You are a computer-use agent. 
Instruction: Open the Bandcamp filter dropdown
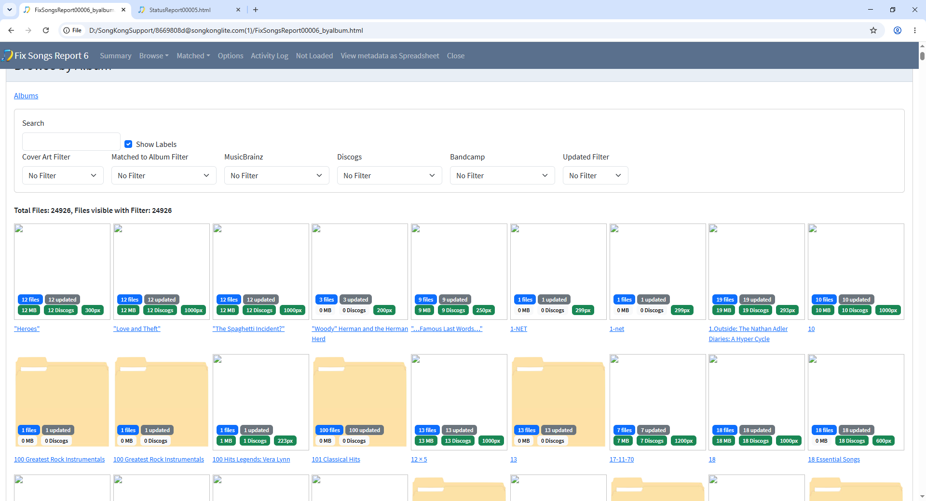point(503,175)
